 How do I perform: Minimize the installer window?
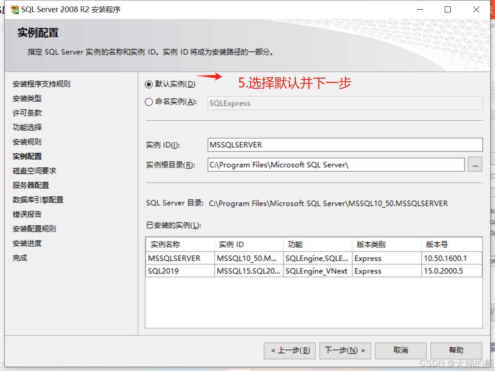[x=419, y=10]
